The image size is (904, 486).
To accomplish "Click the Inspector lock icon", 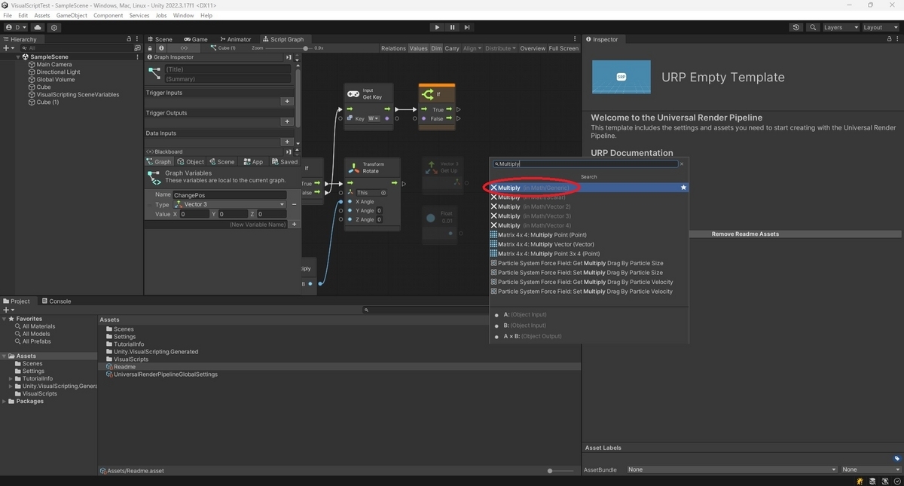I will (890, 39).
